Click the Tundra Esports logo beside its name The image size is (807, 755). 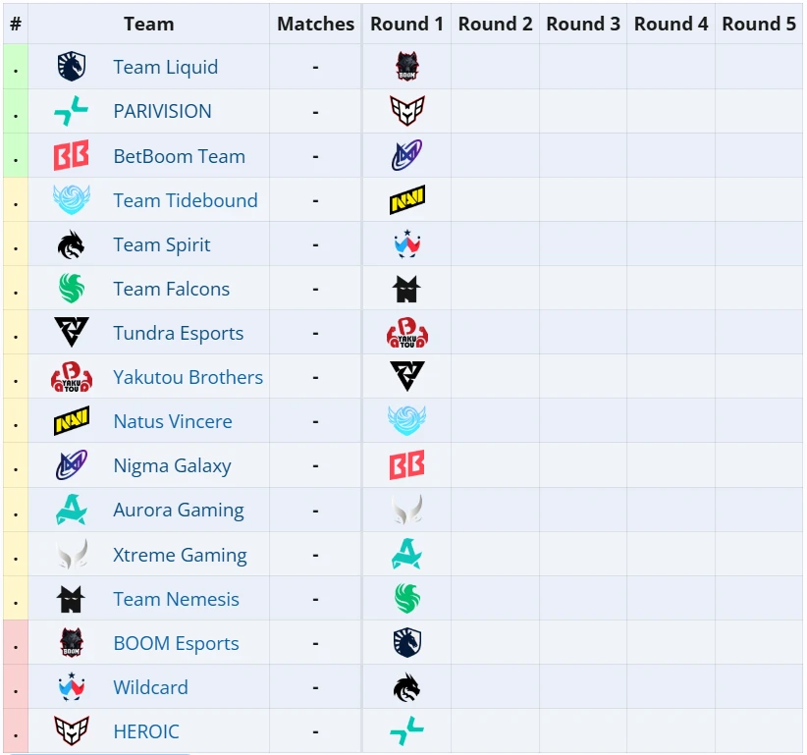point(71,332)
